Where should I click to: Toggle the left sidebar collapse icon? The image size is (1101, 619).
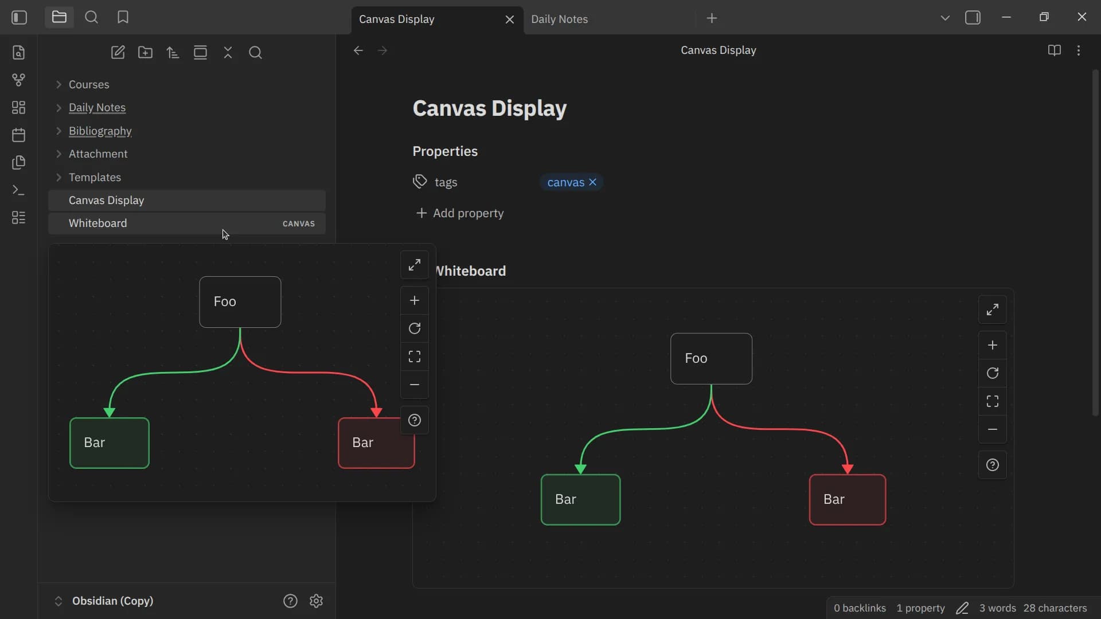[x=19, y=18]
